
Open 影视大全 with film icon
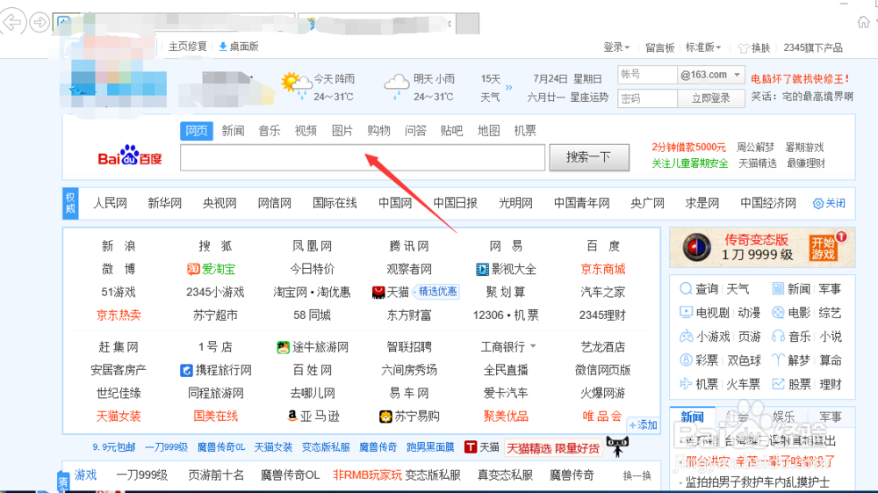(x=506, y=269)
